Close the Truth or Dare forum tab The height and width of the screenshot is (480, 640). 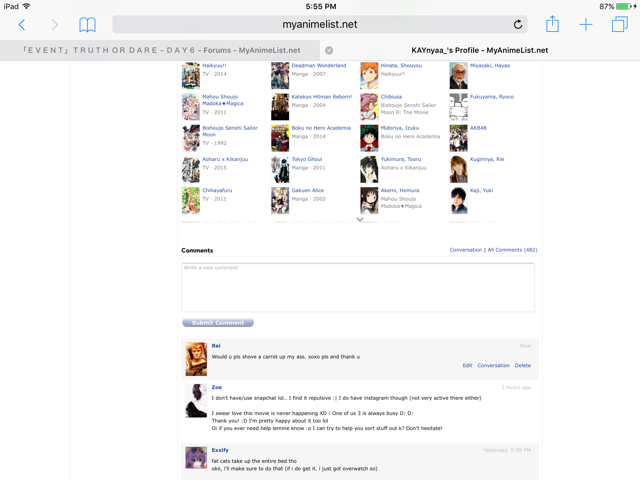[329, 50]
